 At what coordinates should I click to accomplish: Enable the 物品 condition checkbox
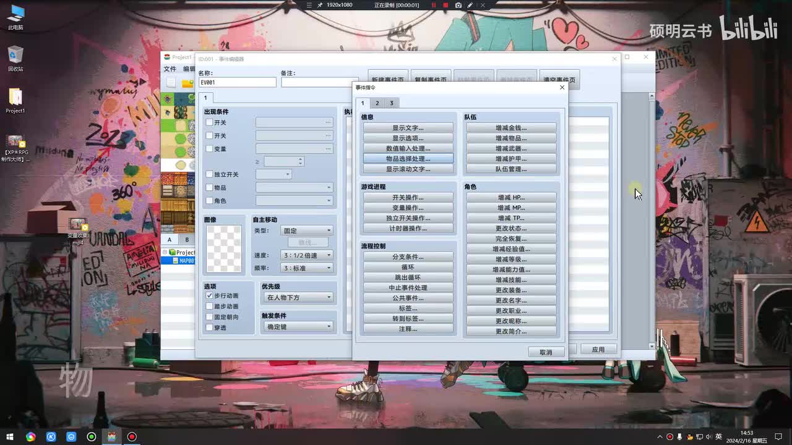(x=209, y=188)
